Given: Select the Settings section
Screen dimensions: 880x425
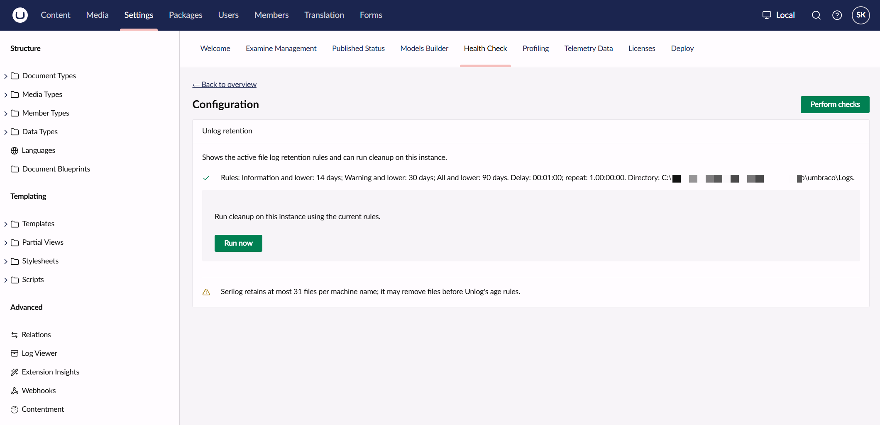Looking at the screenshot, I should [139, 15].
